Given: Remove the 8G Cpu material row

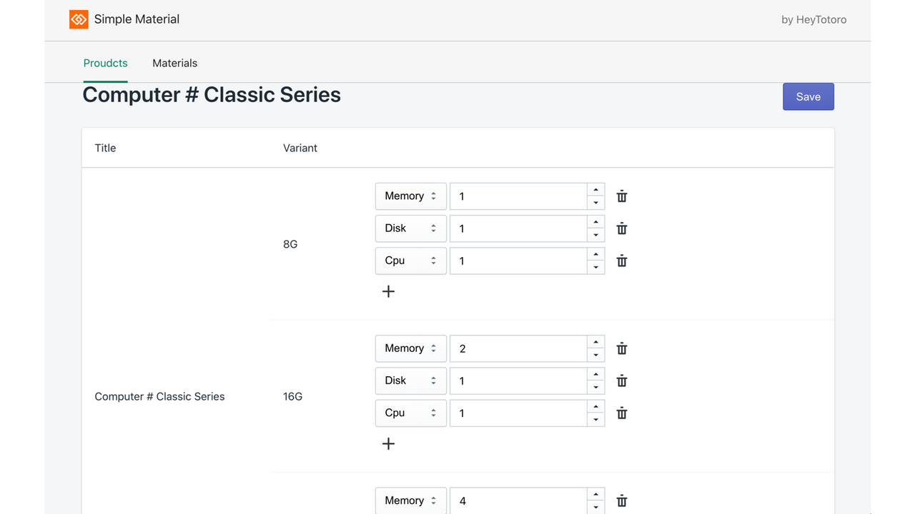Looking at the screenshot, I should (x=622, y=261).
